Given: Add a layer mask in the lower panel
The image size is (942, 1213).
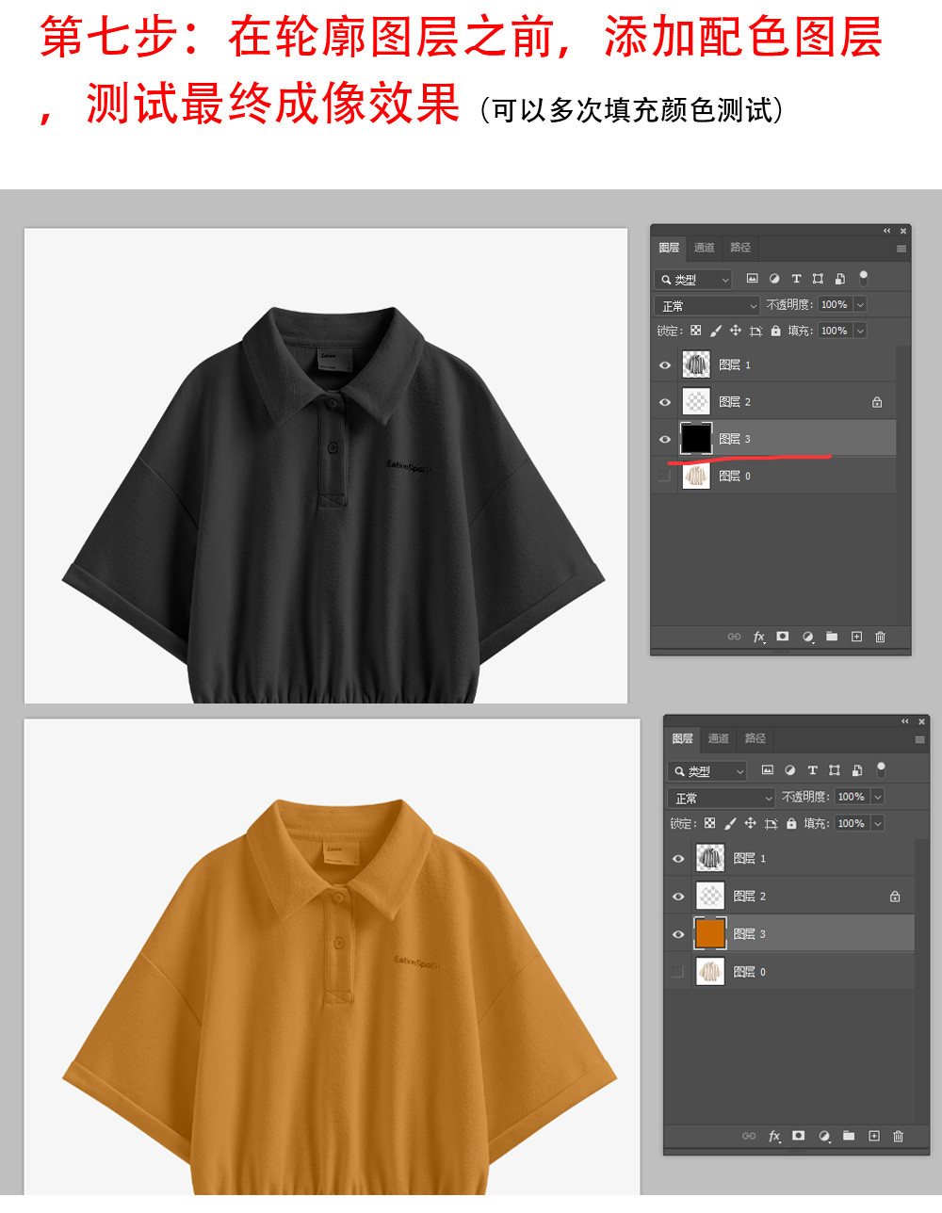Looking at the screenshot, I should coord(799,1136).
